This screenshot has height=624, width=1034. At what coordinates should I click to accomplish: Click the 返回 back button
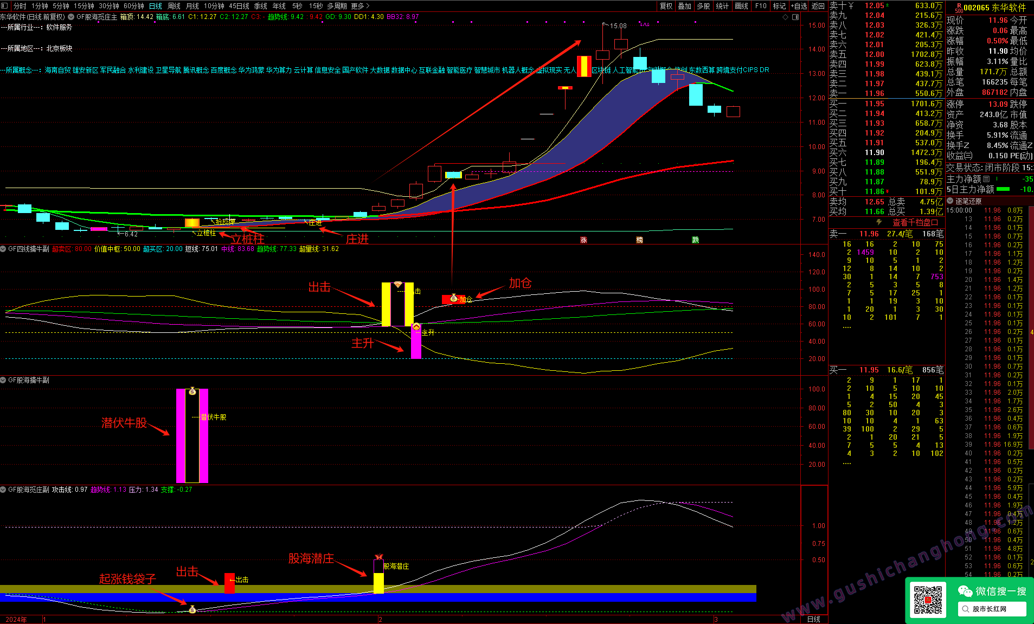818,6
